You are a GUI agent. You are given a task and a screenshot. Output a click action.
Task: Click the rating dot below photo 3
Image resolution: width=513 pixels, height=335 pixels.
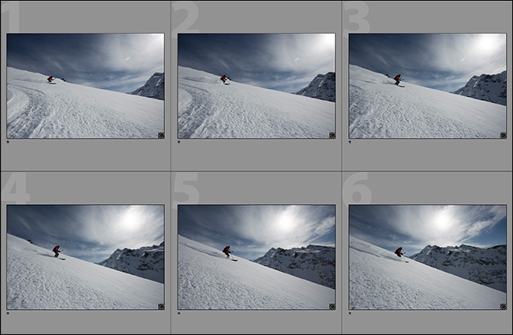pyautogui.click(x=350, y=143)
